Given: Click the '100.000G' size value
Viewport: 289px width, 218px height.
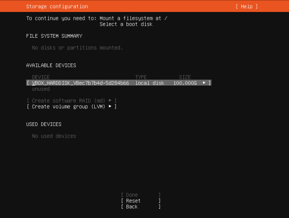Looking at the screenshot, I should 185,83.
